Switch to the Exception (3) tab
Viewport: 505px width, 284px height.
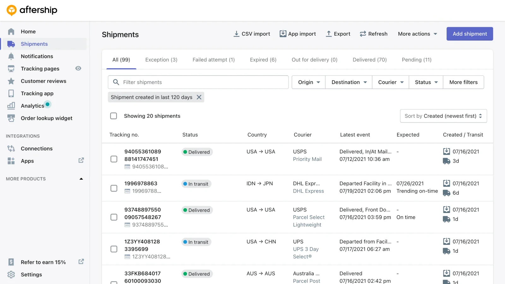[x=161, y=60]
